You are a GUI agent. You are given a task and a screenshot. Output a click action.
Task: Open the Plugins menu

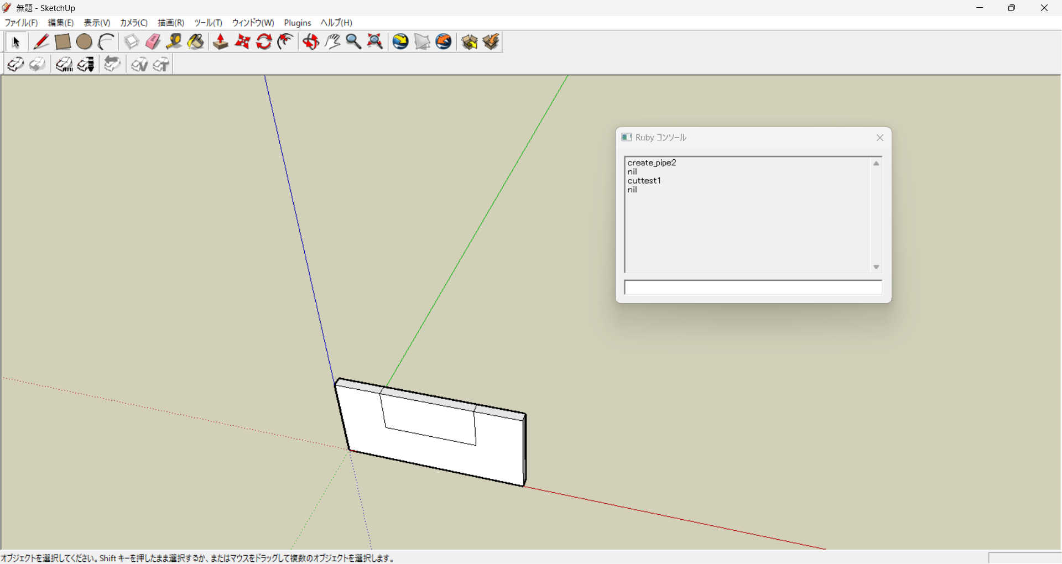(298, 23)
